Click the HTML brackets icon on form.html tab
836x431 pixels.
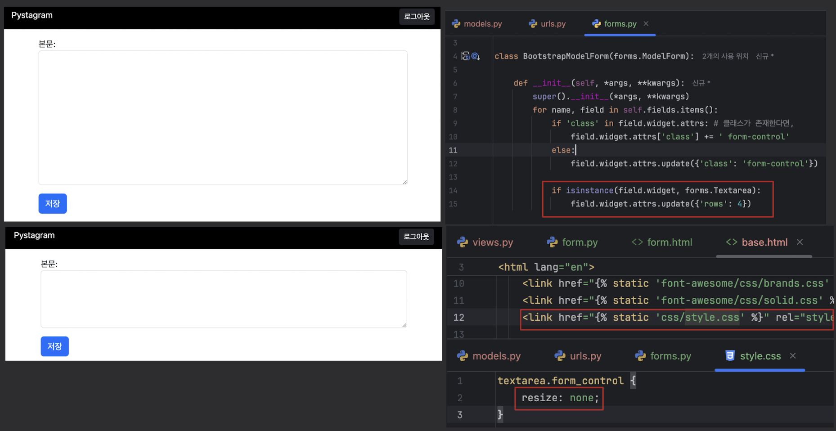pyautogui.click(x=637, y=242)
